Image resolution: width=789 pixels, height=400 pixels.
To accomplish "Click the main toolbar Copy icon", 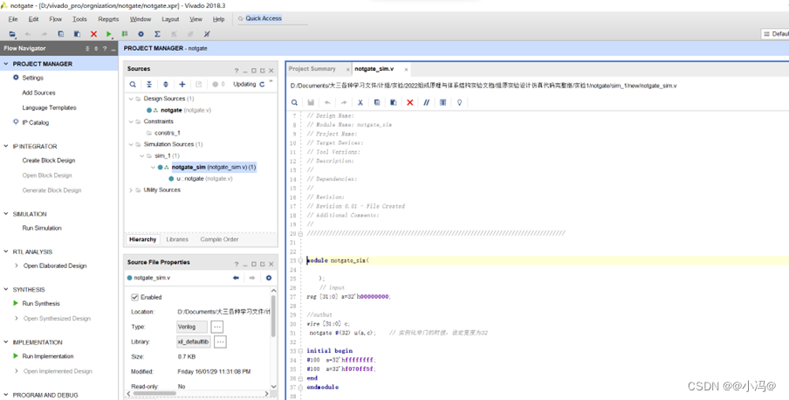I will (x=61, y=34).
